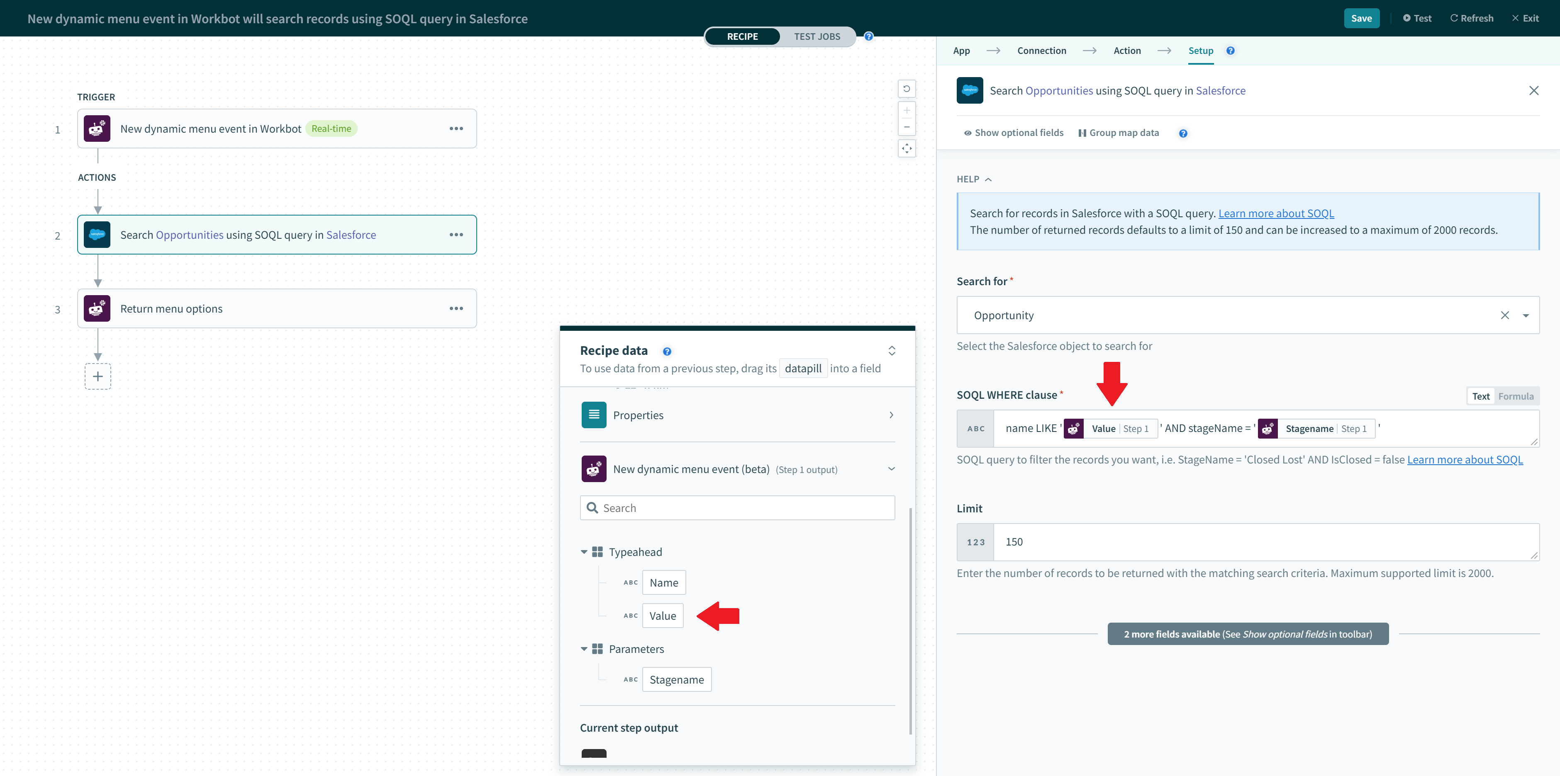Click the help icon beside the Setup tab
The image size is (1560, 776).
click(1230, 51)
